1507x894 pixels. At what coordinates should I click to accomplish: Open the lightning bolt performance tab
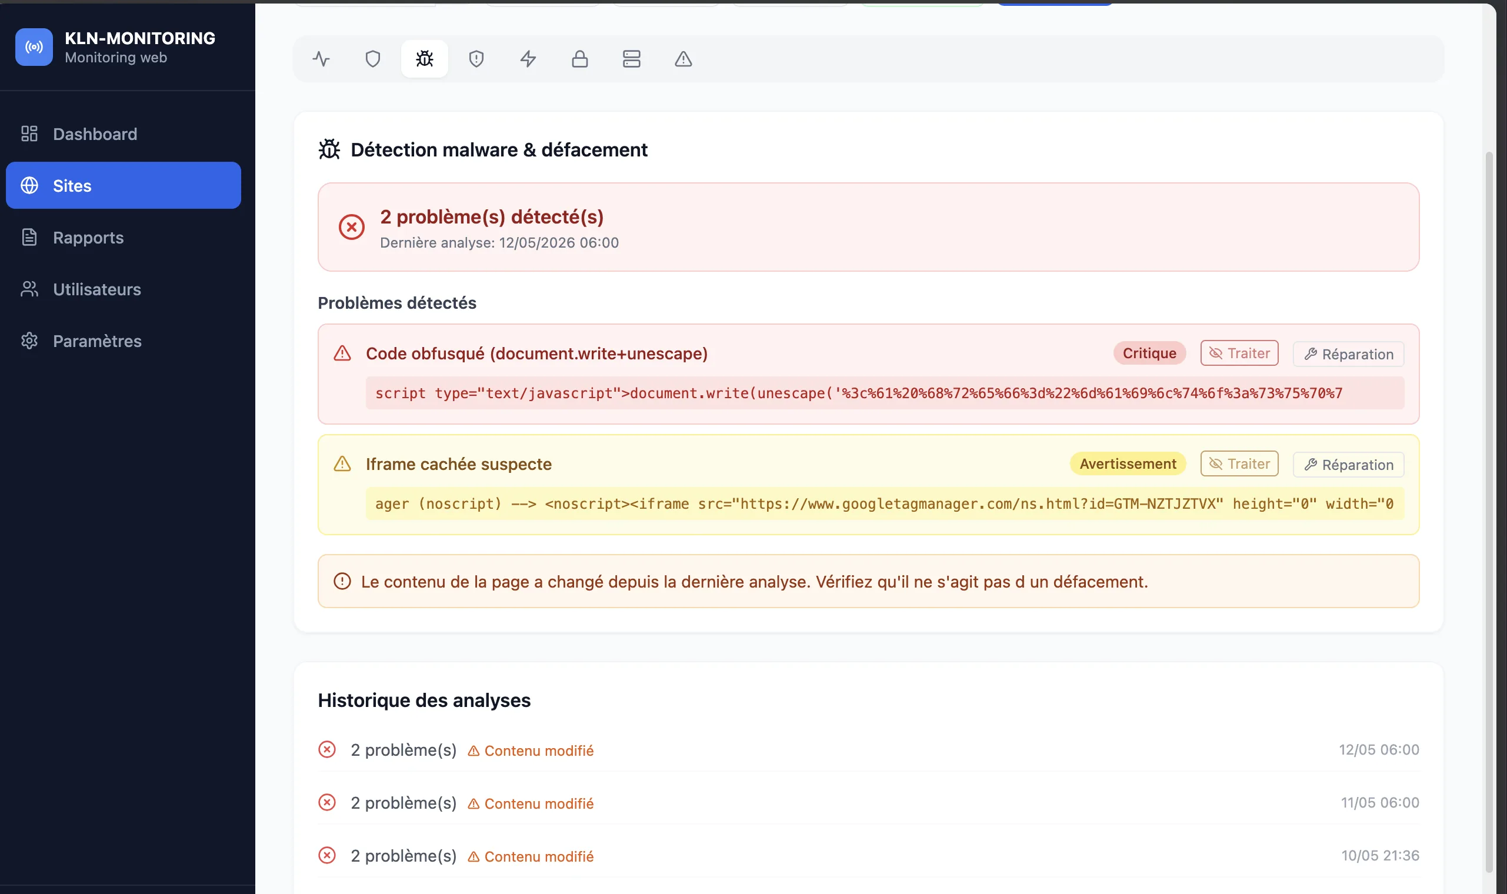click(528, 59)
